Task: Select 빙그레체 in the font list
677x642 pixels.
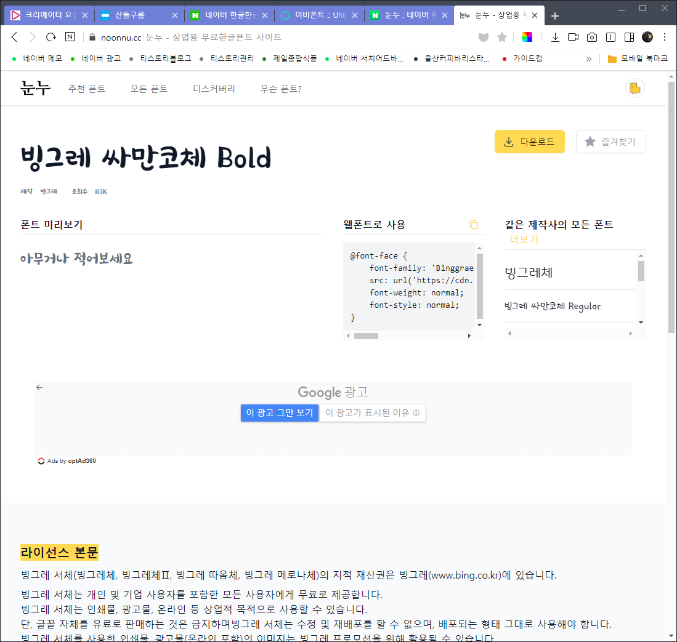Action: pos(529,273)
